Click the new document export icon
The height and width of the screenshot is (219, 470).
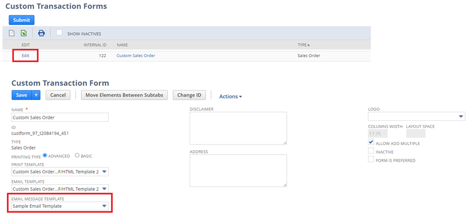pos(12,33)
